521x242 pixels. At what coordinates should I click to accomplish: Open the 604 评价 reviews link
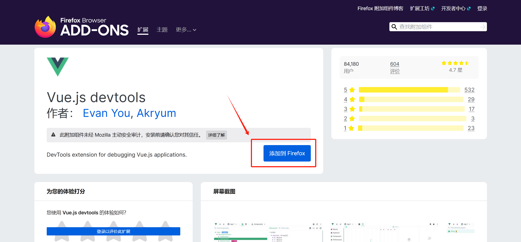pyautogui.click(x=395, y=67)
